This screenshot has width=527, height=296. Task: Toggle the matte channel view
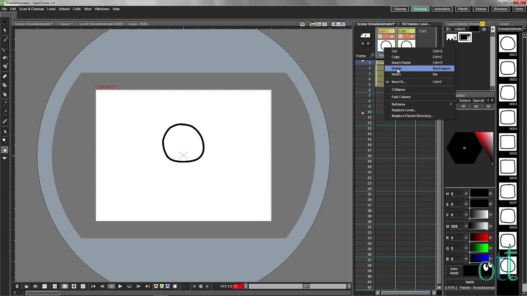175,286
